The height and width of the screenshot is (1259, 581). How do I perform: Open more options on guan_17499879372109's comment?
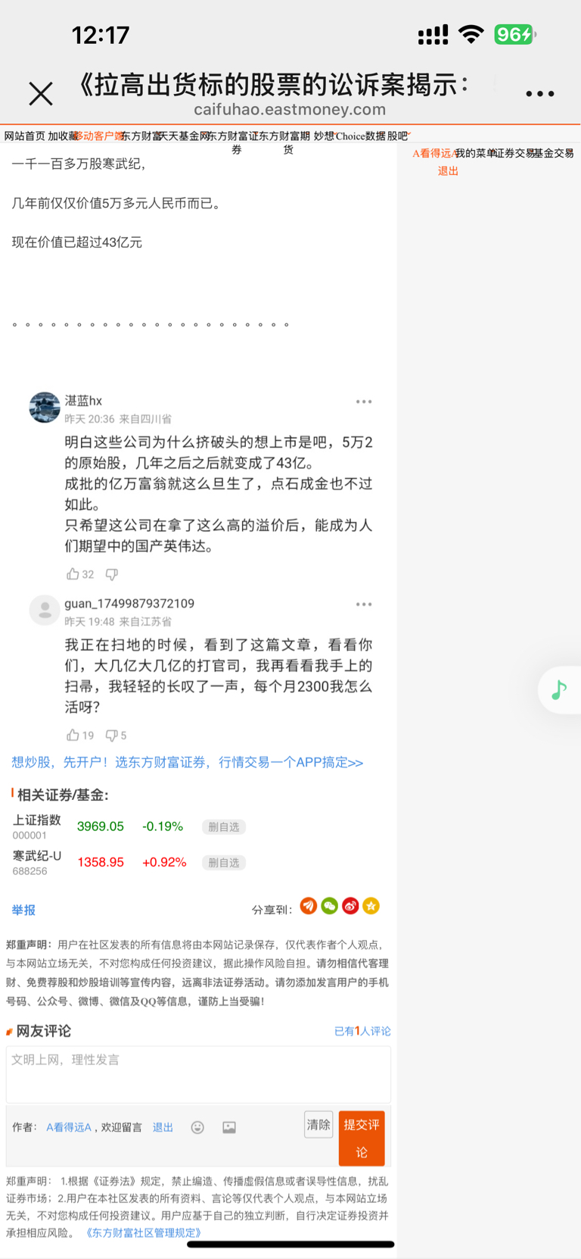click(364, 605)
